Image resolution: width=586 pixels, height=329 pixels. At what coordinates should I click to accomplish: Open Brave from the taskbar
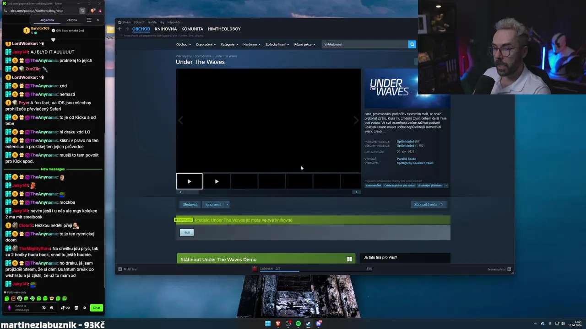[278, 324]
